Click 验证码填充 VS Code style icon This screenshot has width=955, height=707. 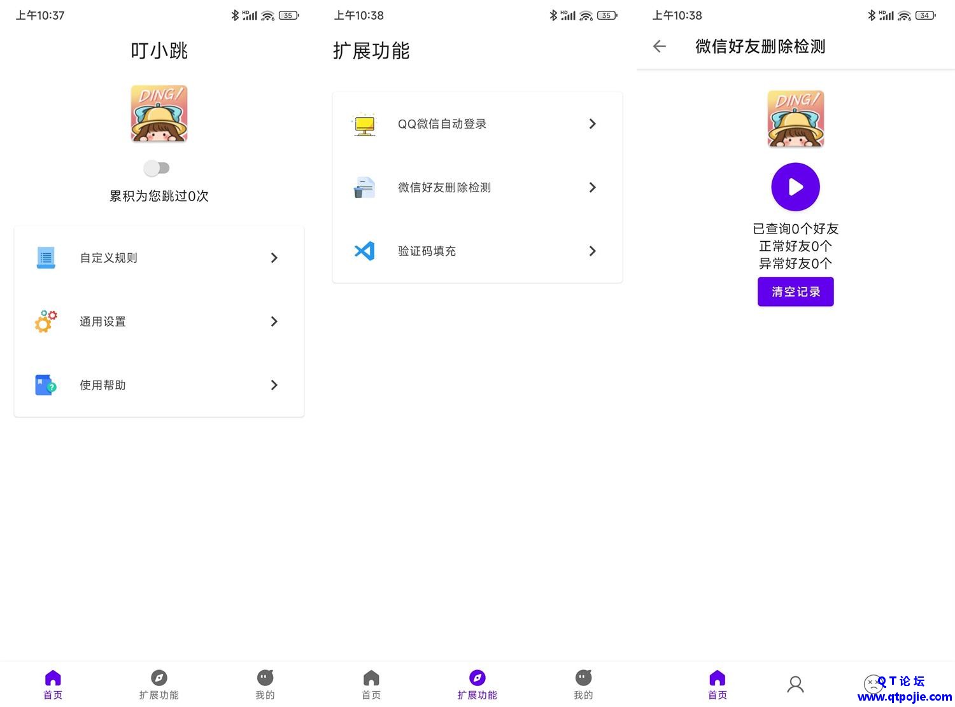point(364,251)
